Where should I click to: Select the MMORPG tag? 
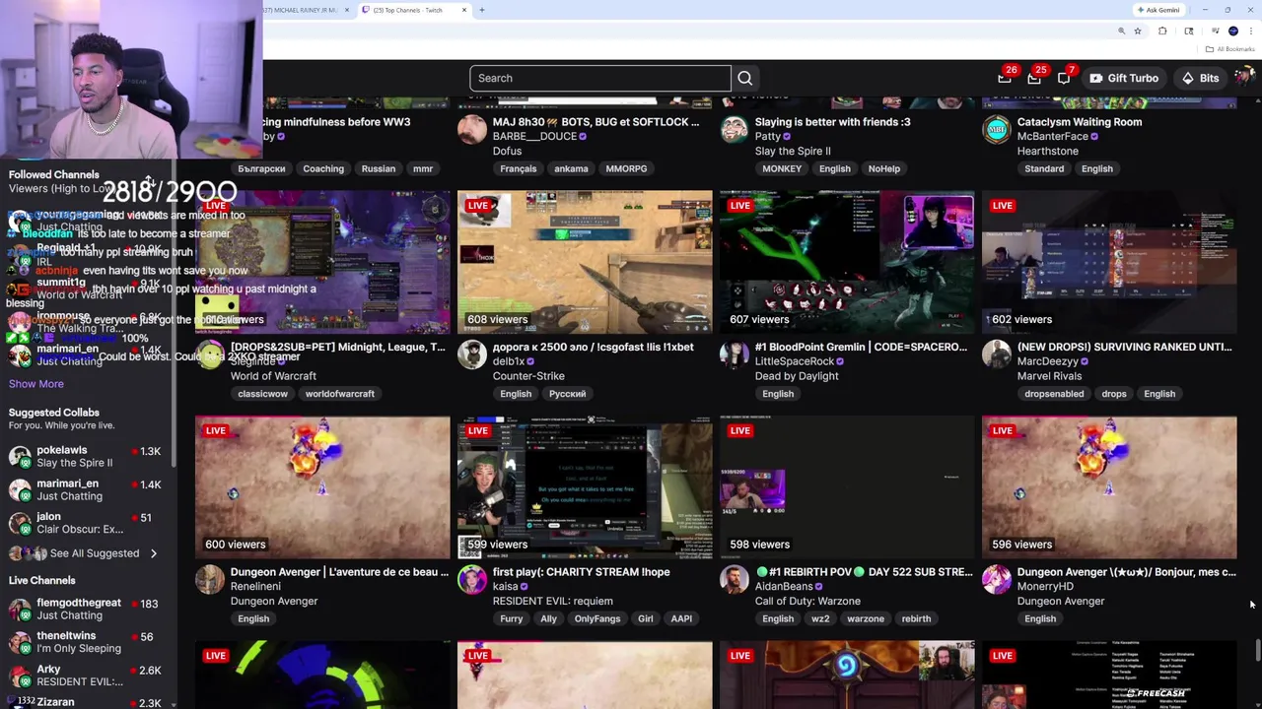pos(626,168)
